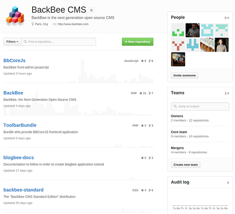Screen dimensions: 235x214
Task: Click fork count icon for BbCoreJs
Action: (150, 61)
